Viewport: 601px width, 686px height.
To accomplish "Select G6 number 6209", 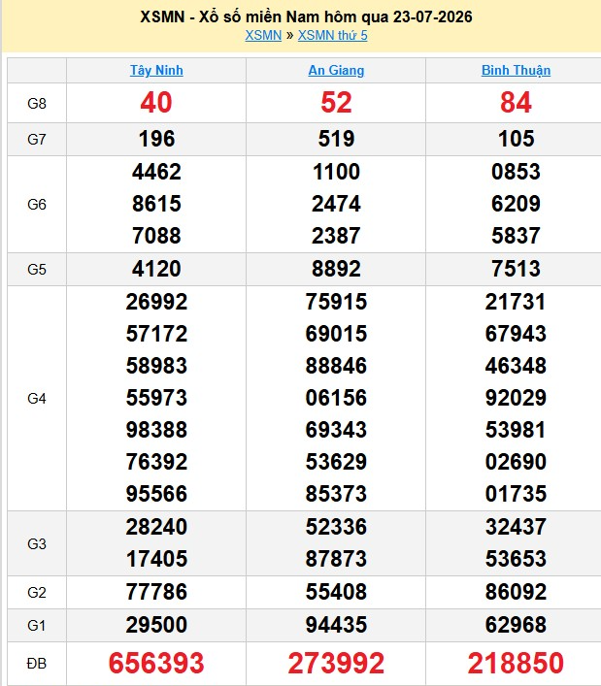I will 517,204.
